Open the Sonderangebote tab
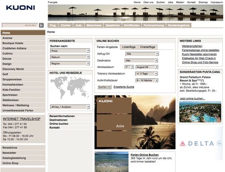This screenshot has width=225, height=172. [179, 25]
